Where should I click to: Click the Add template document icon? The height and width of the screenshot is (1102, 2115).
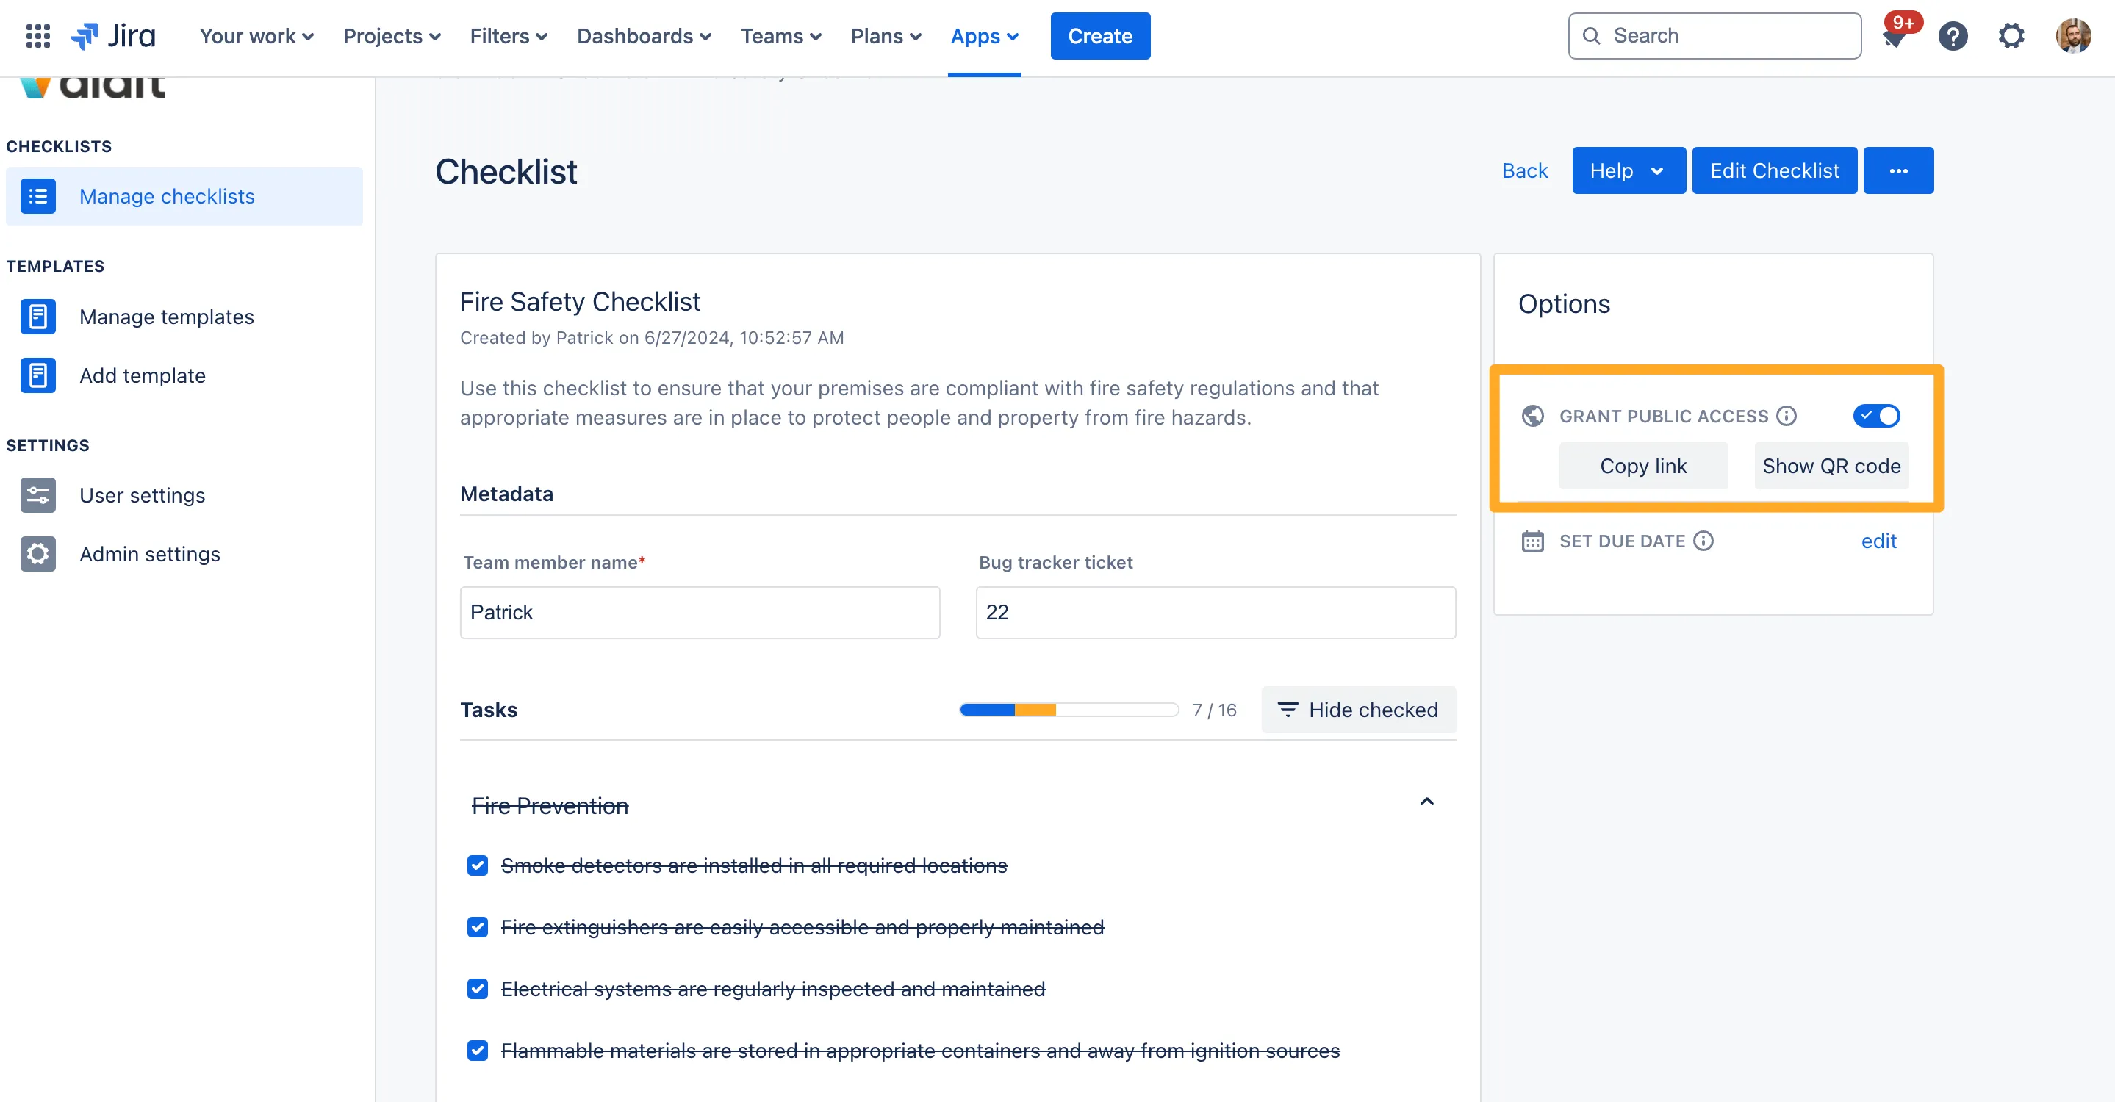coord(37,376)
